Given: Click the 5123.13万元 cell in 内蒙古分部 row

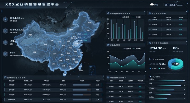Looking at the screenshot, I should point(28,100).
